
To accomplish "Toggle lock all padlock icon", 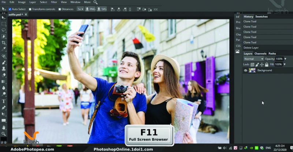I will [x=267, y=64].
